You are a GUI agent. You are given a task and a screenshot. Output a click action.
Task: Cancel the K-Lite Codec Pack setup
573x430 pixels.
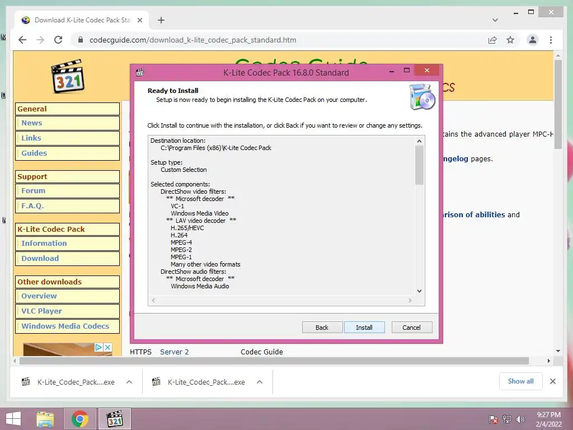pyautogui.click(x=411, y=327)
